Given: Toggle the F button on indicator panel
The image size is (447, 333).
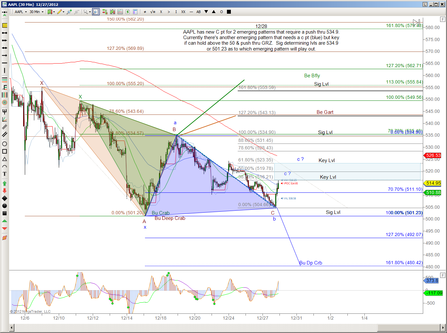Looking at the screenshot, I should (443, 275).
